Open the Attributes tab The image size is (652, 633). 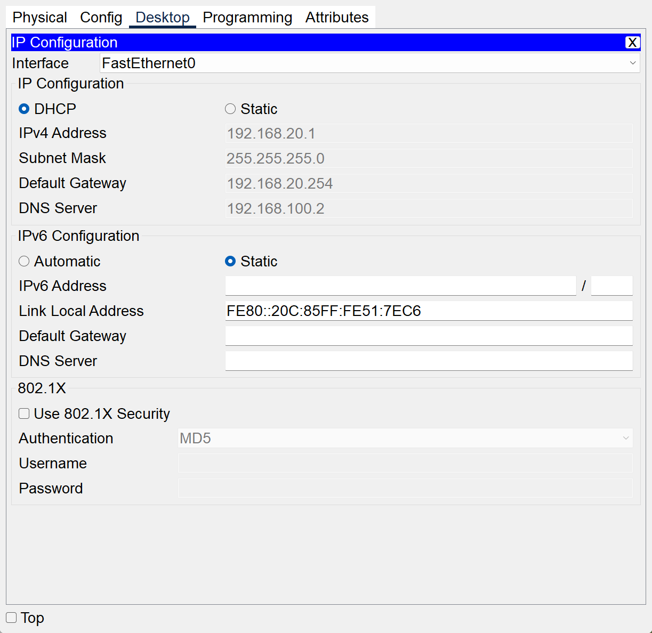(x=337, y=17)
